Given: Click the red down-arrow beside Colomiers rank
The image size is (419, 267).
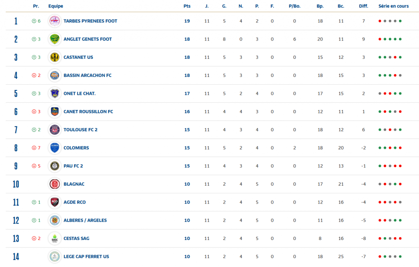Looking at the screenshot, I should click(34, 148).
